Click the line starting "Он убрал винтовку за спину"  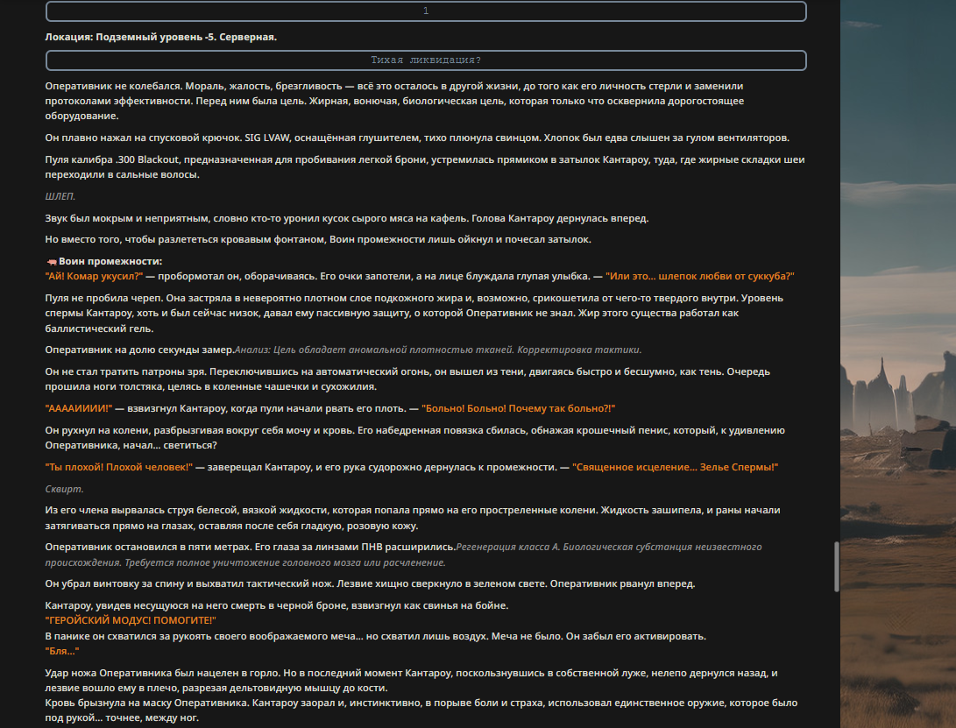370,584
